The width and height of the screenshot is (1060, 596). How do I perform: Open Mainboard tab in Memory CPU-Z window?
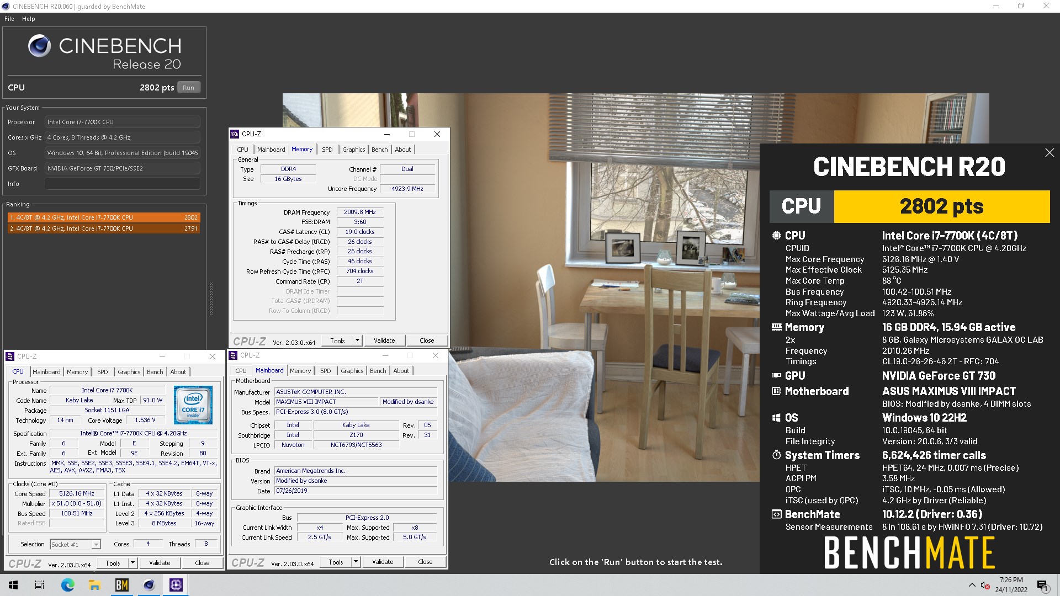click(x=271, y=150)
